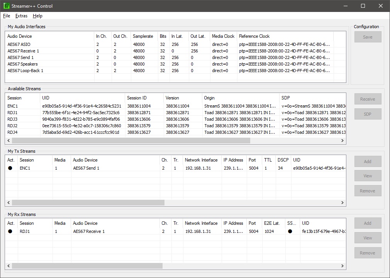This screenshot has height=278, width=390.
Task: Select the RDJ3 session in Available Streams
Action: point(12,119)
